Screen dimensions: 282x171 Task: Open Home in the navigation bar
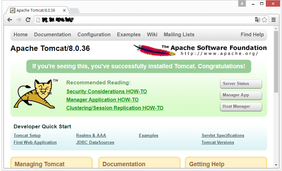21,34
